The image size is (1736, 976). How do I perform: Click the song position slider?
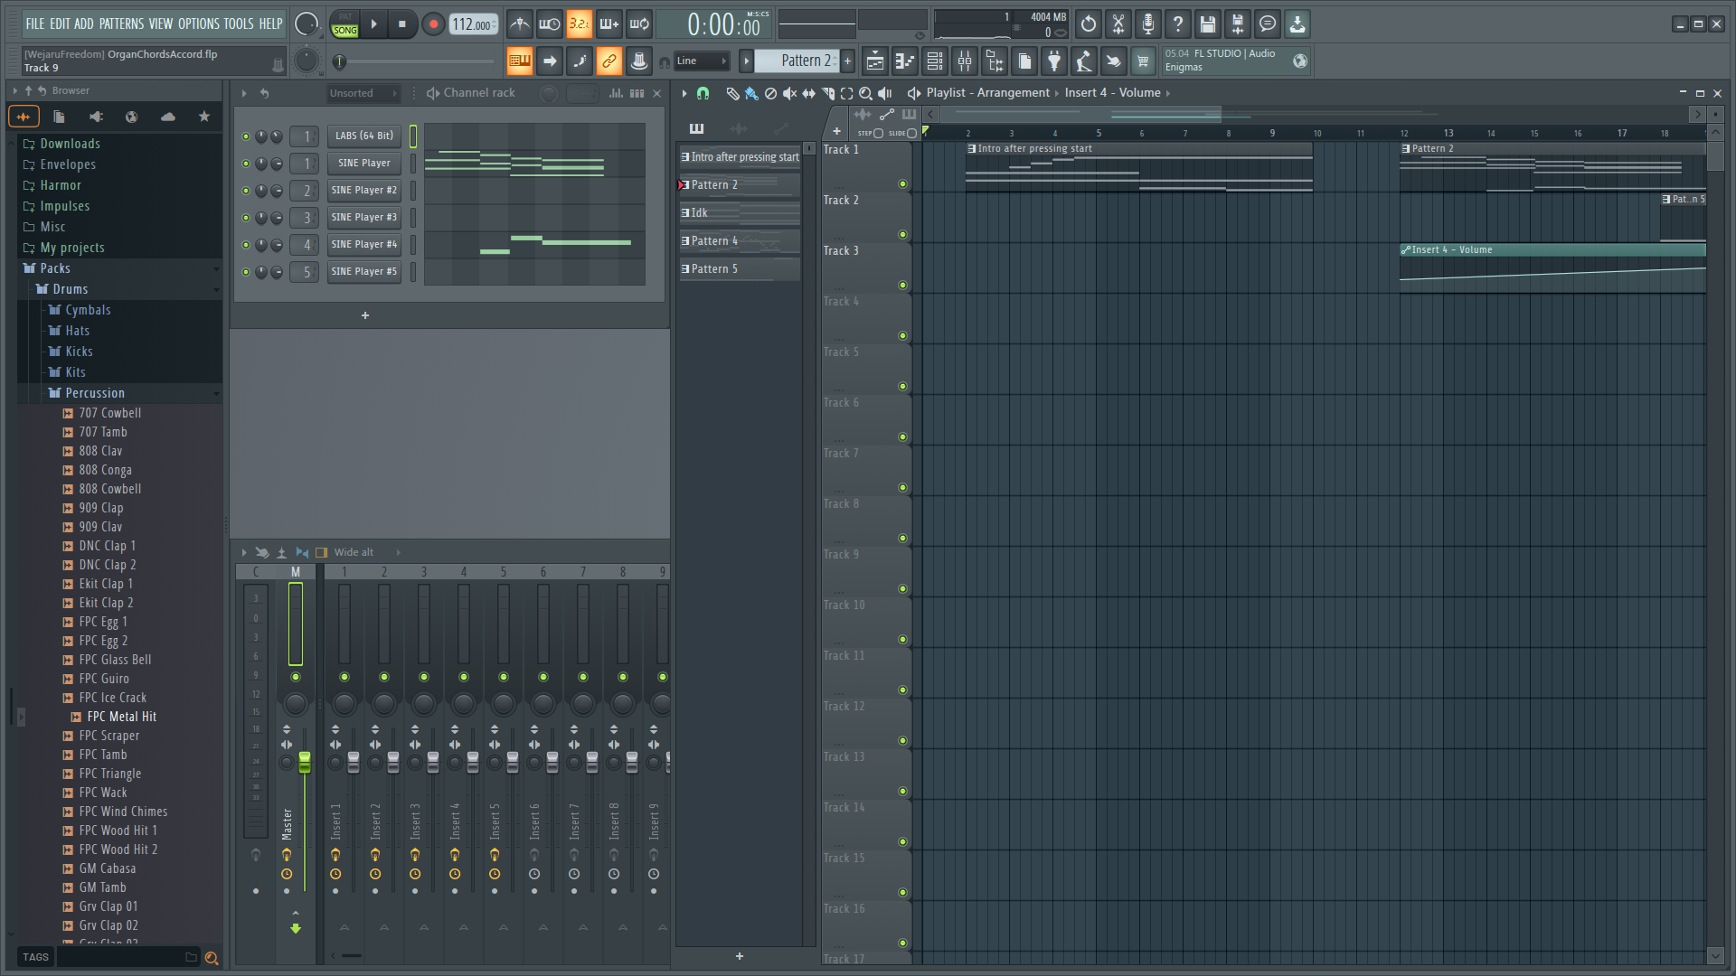tap(416, 61)
